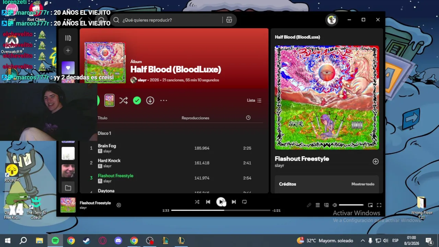Enter full screen with the player bar expand icon
Image resolution: width=439 pixels, height=247 pixels.
[x=379, y=205]
